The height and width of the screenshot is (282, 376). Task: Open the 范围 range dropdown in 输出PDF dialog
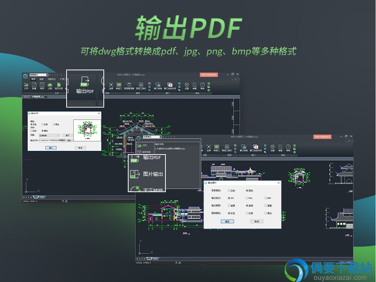tap(49, 135)
